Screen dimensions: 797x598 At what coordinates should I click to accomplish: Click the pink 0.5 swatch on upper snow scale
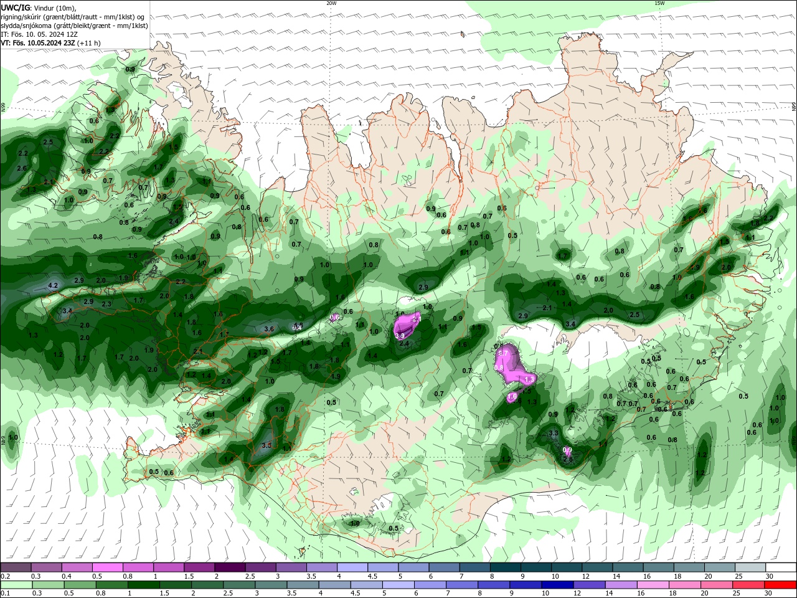107,567
